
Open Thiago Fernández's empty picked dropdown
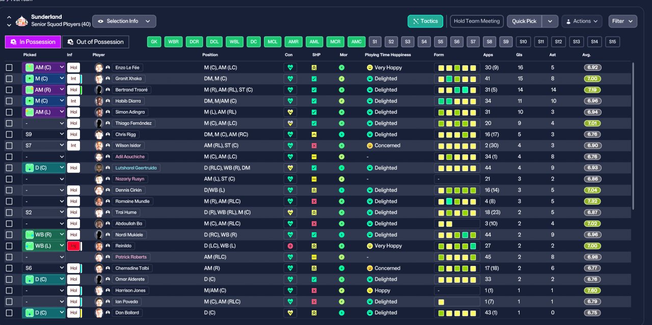tap(44, 123)
